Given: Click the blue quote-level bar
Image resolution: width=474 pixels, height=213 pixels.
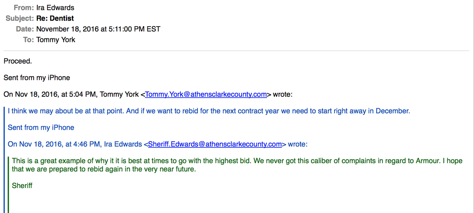Looking at the screenshot, I should (4, 159).
